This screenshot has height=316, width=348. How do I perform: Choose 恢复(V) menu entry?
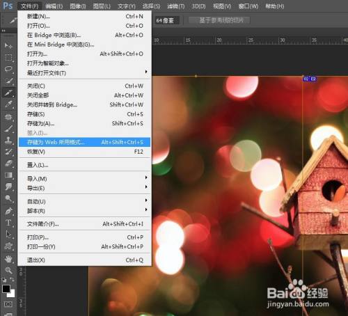point(85,152)
